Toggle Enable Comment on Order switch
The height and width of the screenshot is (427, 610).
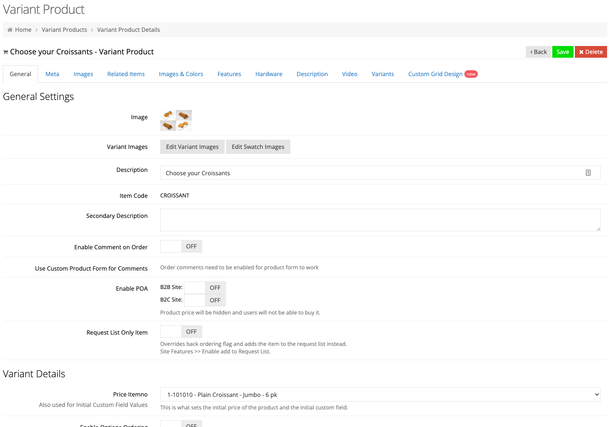point(181,246)
